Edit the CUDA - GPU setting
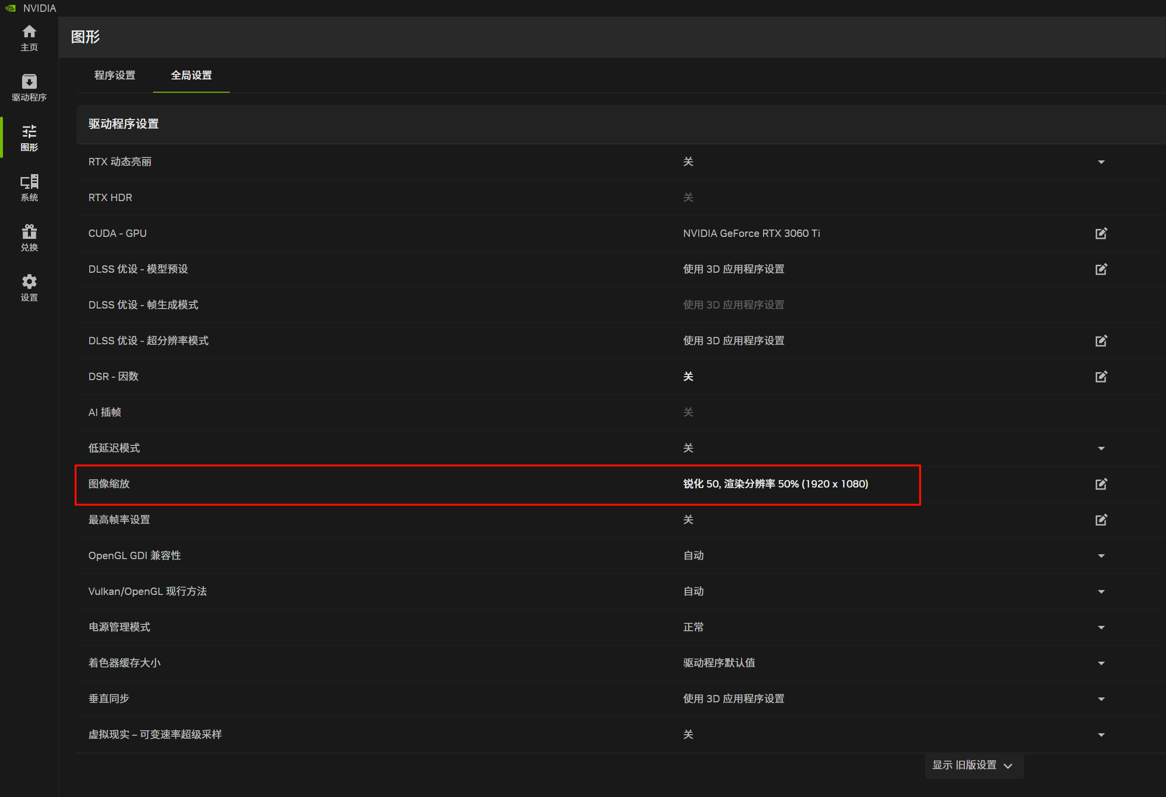 pyautogui.click(x=1101, y=233)
